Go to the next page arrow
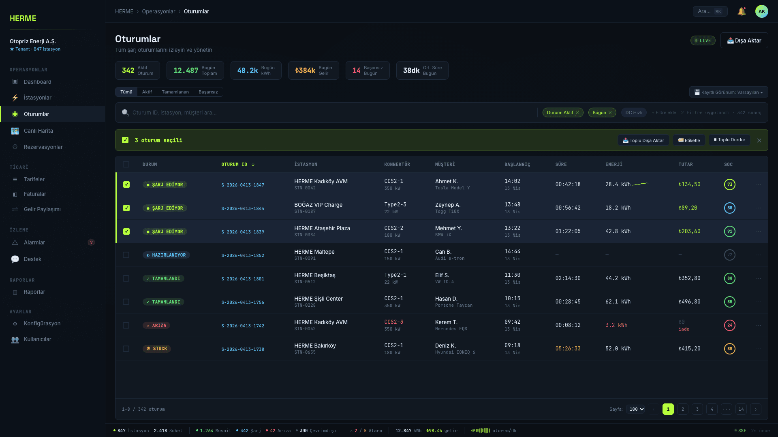This screenshot has width=778, height=437. click(755, 409)
